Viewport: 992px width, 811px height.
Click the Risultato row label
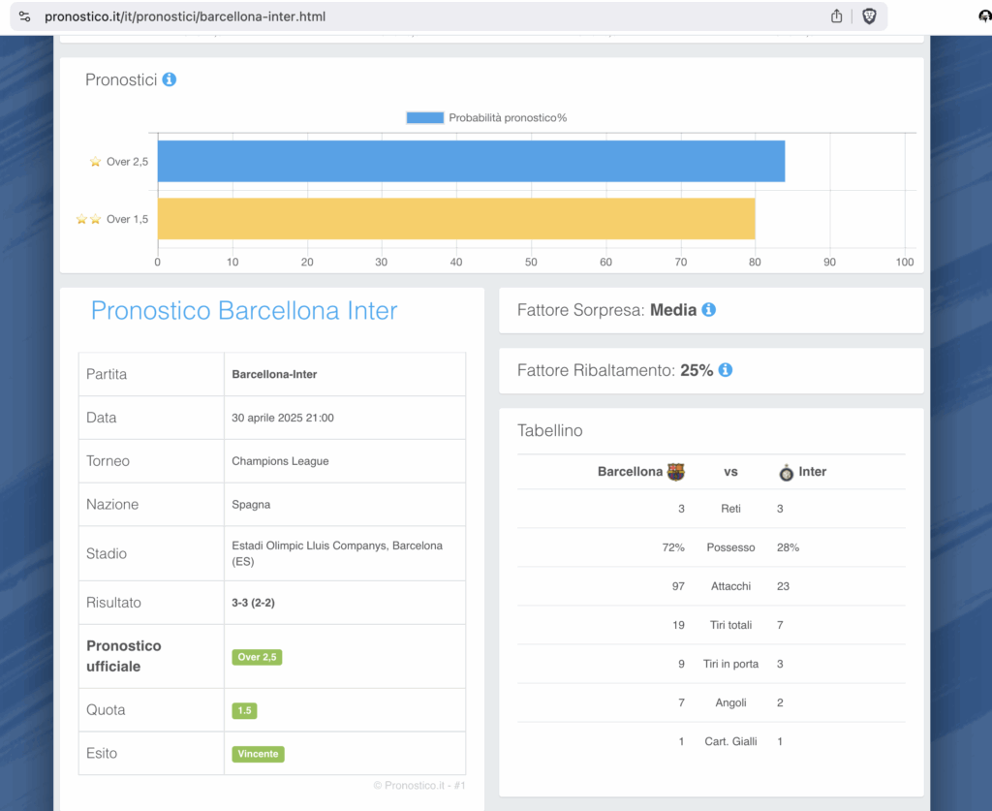point(114,603)
